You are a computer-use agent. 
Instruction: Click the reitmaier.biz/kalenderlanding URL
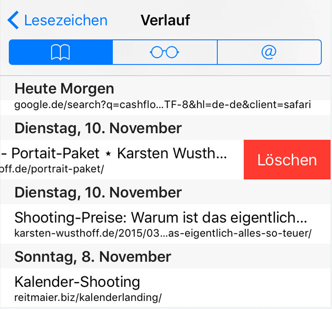88,297
